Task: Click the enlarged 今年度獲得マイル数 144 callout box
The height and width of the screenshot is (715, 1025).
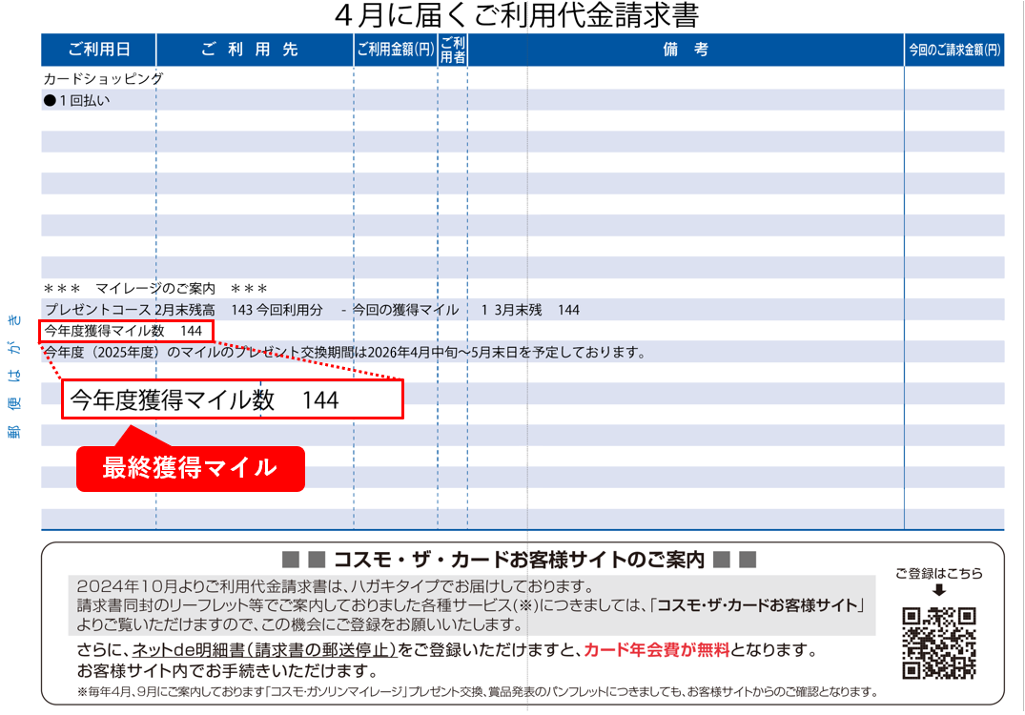Action: (233, 400)
